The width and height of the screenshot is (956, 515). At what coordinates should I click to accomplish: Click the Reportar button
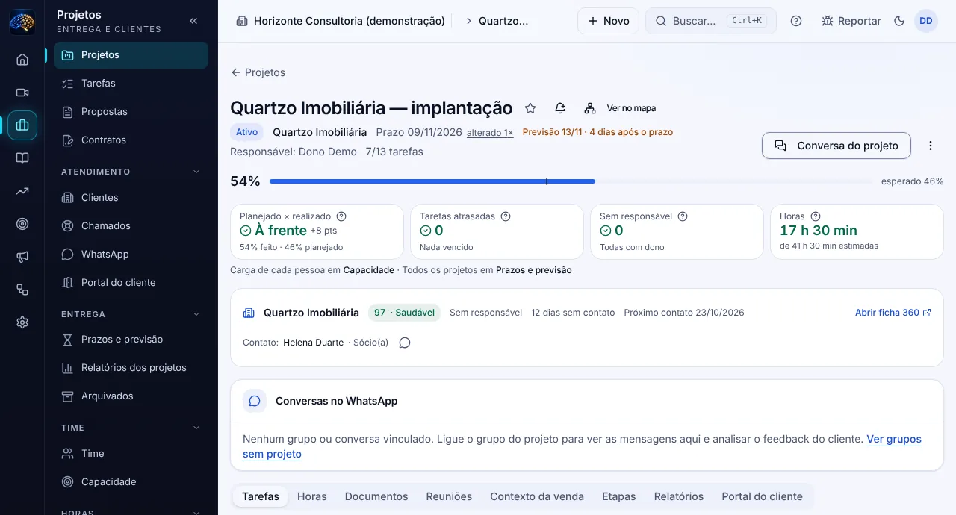click(x=851, y=21)
